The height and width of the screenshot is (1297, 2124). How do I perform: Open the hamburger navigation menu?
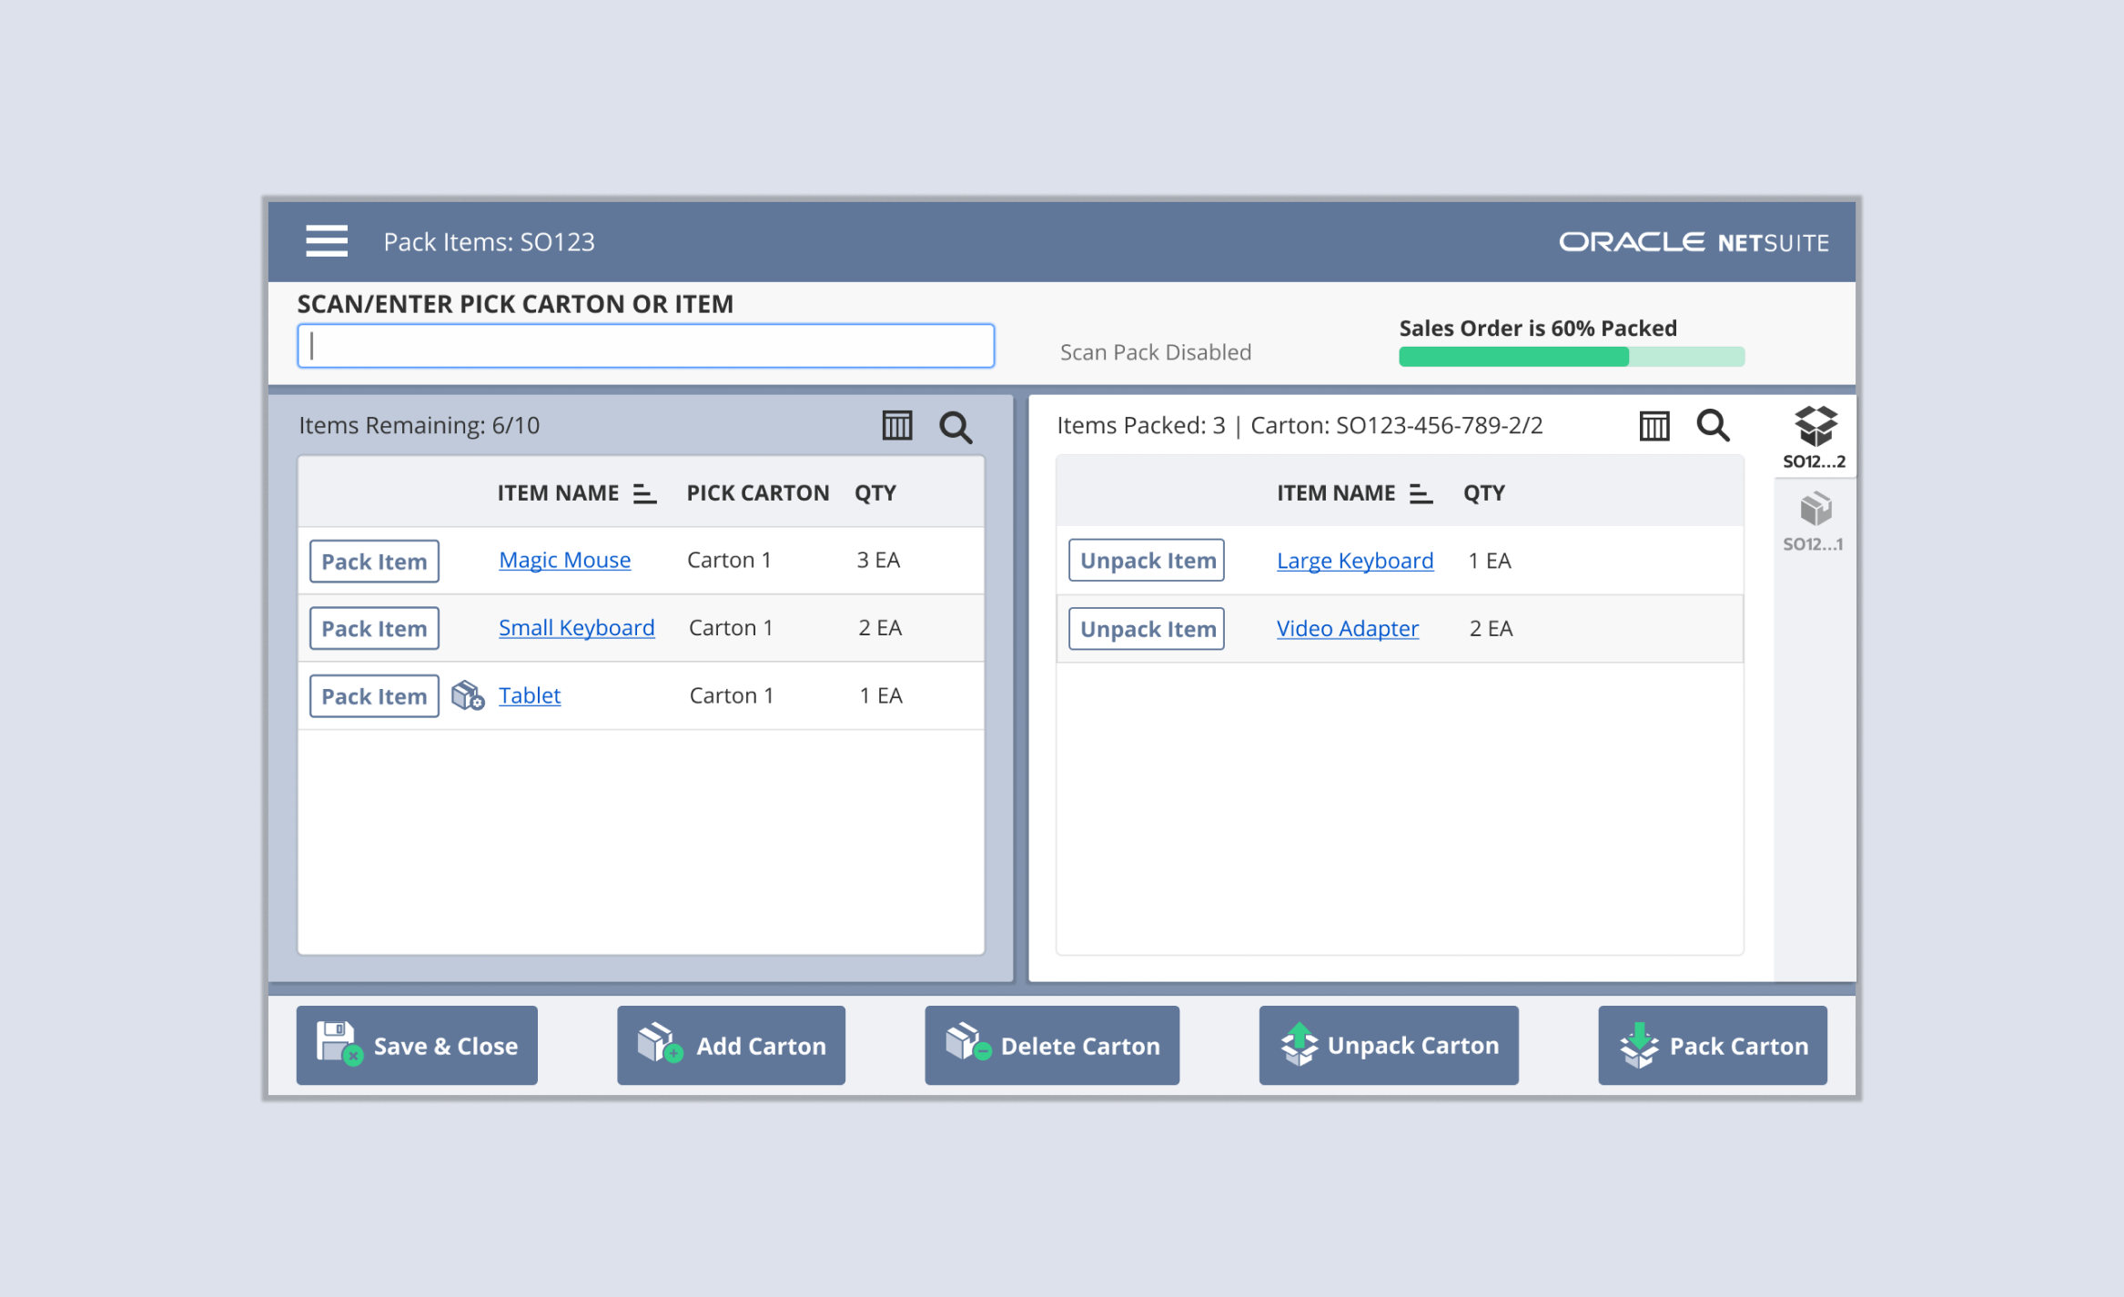pyautogui.click(x=326, y=240)
